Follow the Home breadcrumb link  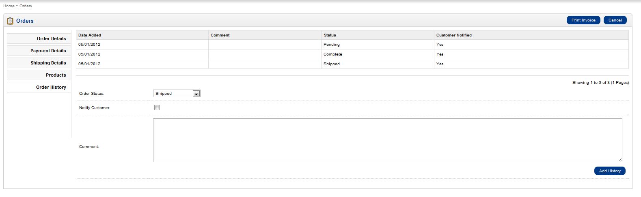pyautogui.click(x=9, y=6)
